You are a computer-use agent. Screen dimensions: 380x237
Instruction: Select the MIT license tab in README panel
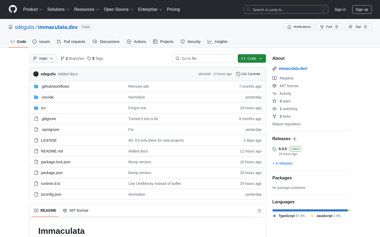tap(75, 210)
